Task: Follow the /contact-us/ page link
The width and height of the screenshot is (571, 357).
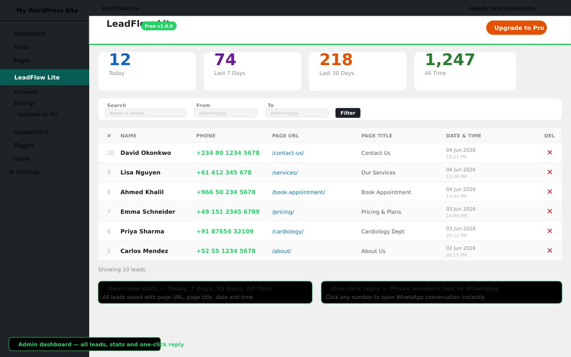Action: tap(288, 153)
